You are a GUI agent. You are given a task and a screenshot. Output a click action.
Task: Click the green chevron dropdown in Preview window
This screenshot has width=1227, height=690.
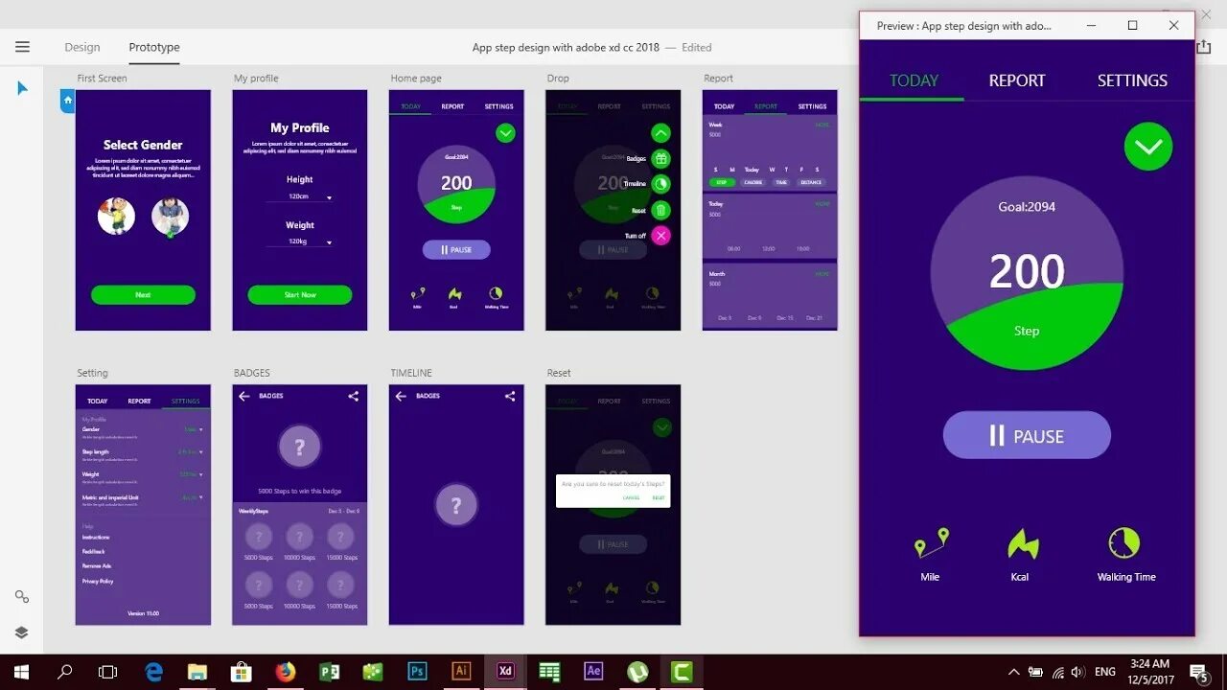click(1148, 148)
